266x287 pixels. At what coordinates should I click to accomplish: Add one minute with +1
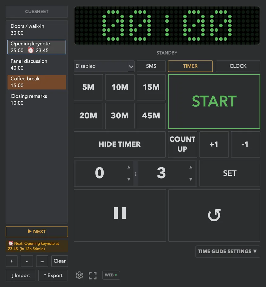click(214, 144)
